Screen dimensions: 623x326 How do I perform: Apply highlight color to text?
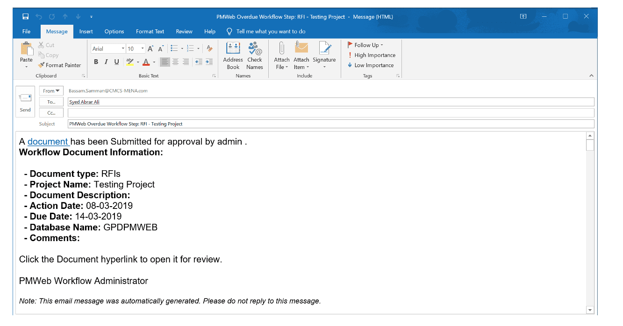tap(130, 62)
